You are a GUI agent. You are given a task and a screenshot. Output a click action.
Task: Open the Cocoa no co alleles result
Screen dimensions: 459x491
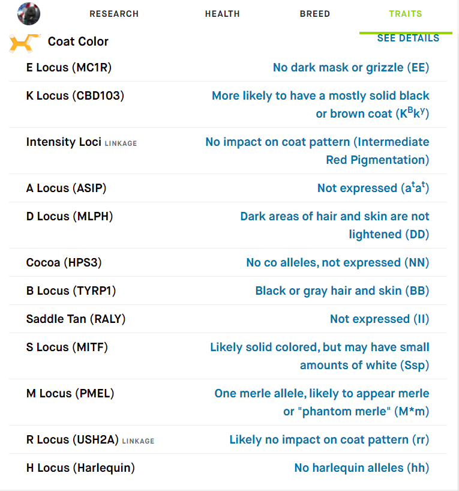coord(338,262)
